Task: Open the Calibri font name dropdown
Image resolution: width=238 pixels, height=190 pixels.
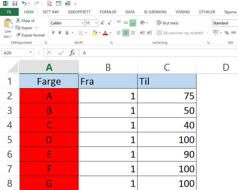Action: 83,23
